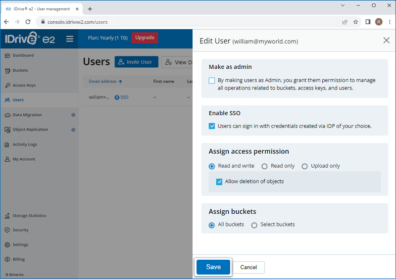The image size is (396, 279).
Task: Open Security settings in sidebar
Action: point(20,230)
